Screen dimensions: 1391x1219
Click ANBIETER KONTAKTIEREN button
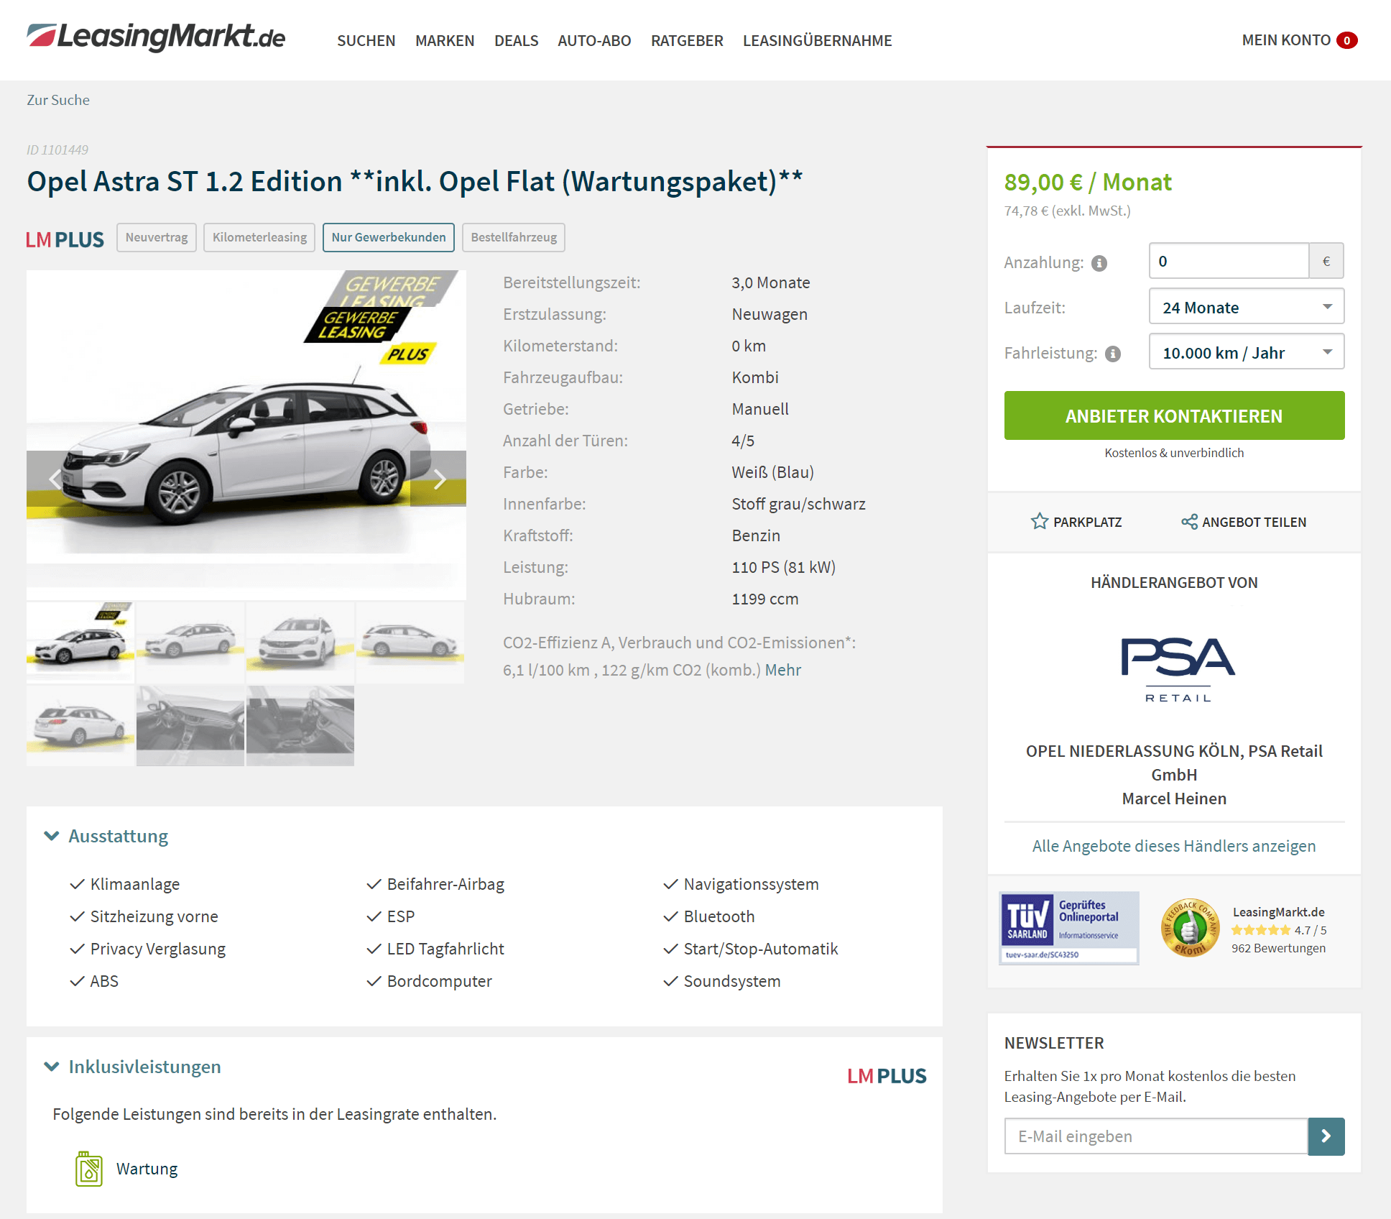click(1174, 415)
